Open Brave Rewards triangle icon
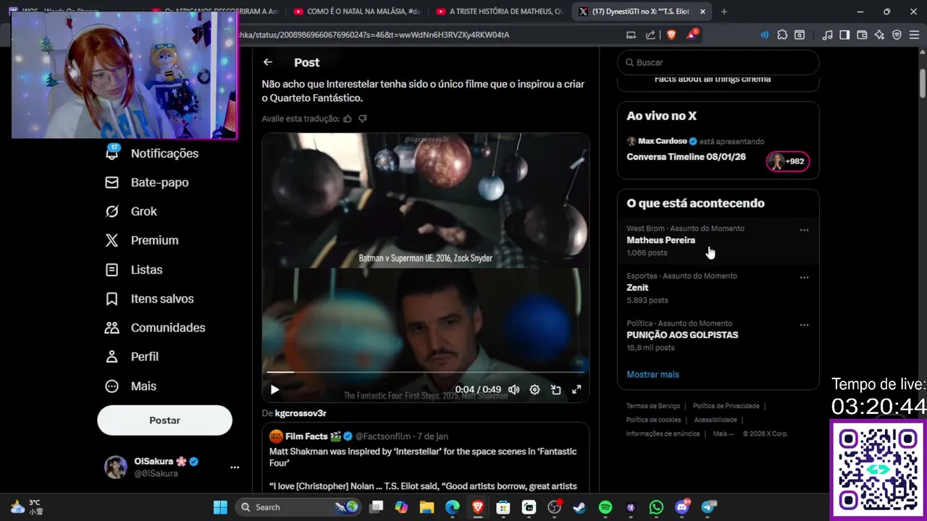Screen dimensions: 927x521 pyautogui.click(x=692, y=35)
